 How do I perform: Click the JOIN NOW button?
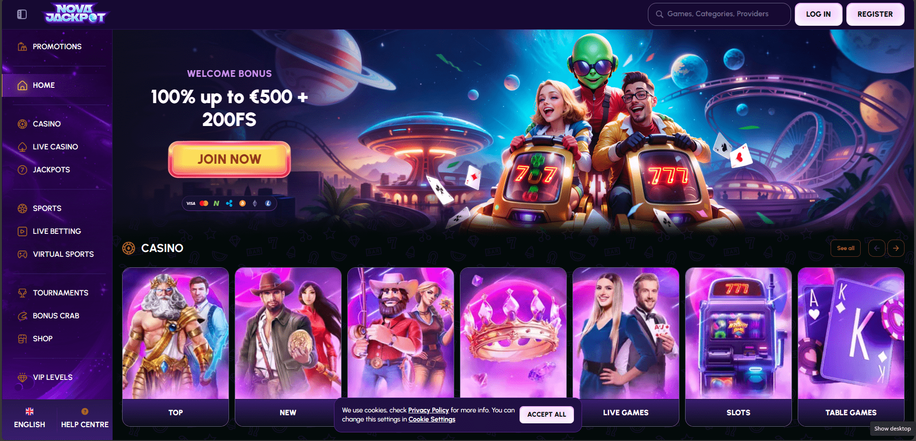click(229, 159)
